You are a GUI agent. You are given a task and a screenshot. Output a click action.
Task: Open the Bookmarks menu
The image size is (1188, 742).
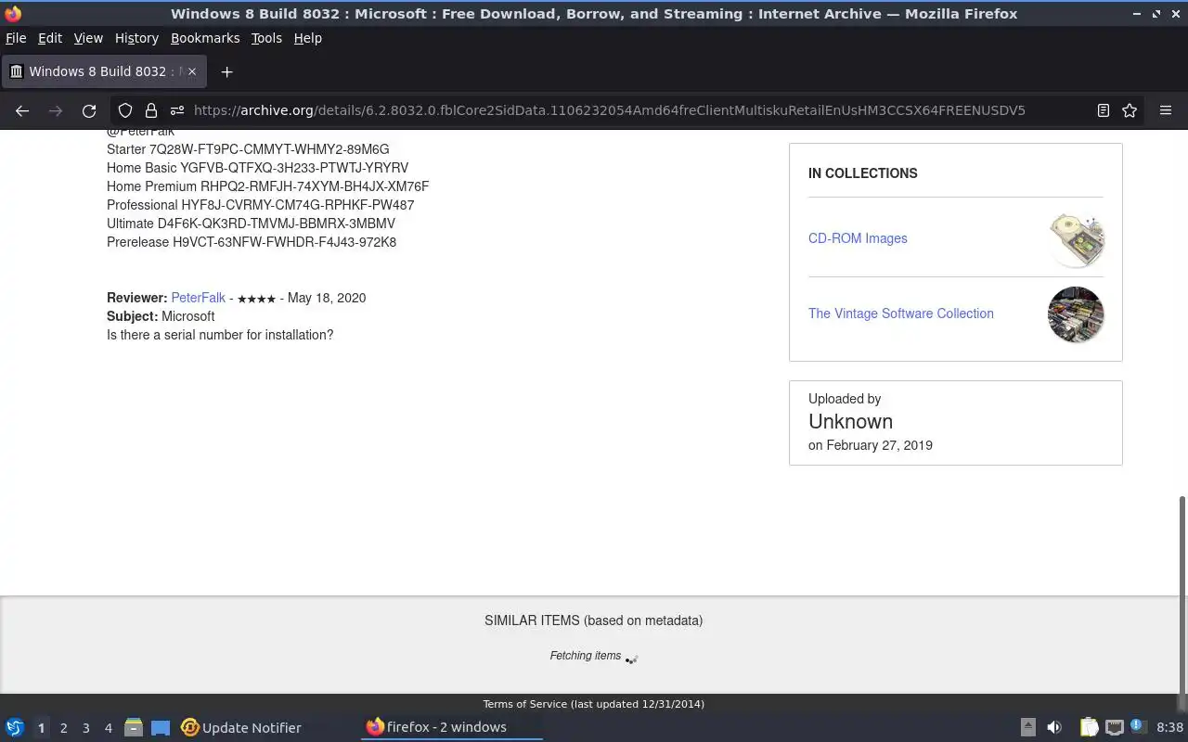pos(205,38)
